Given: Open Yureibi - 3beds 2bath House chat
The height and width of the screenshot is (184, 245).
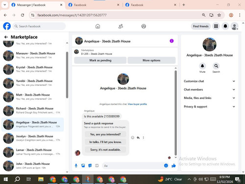Looking at the screenshot, I should 33,83.
